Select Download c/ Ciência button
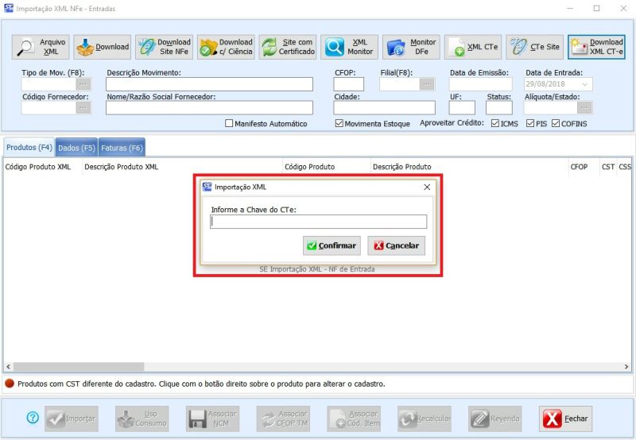Screen dimensions: 636x440 pyautogui.click(x=226, y=47)
